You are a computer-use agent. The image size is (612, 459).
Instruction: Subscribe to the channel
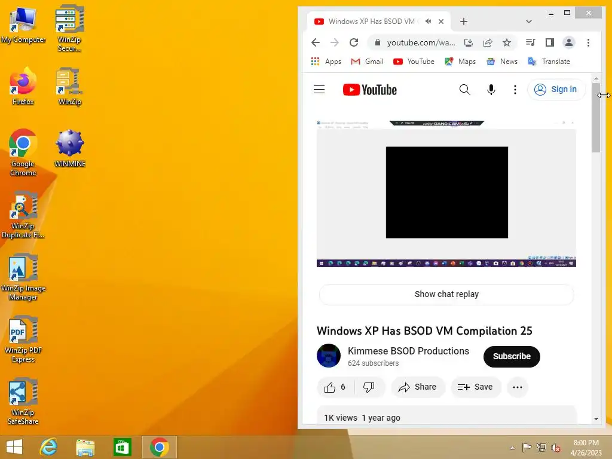(512, 356)
